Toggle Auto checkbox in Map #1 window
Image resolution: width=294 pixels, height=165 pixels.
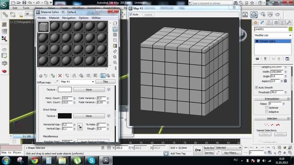pyautogui.click(x=131, y=14)
